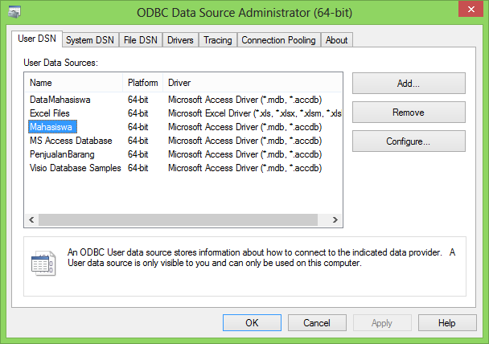
Task: Click the Add... button
Action: point(409,83)
